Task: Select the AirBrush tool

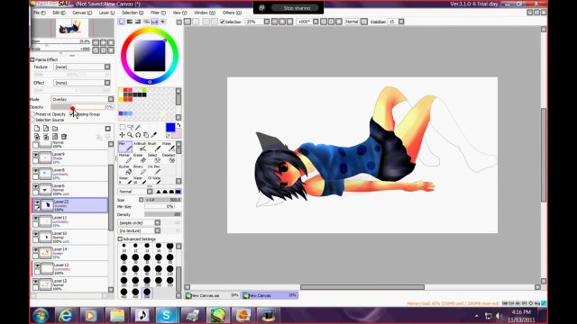Action: [x=140, y=147]
